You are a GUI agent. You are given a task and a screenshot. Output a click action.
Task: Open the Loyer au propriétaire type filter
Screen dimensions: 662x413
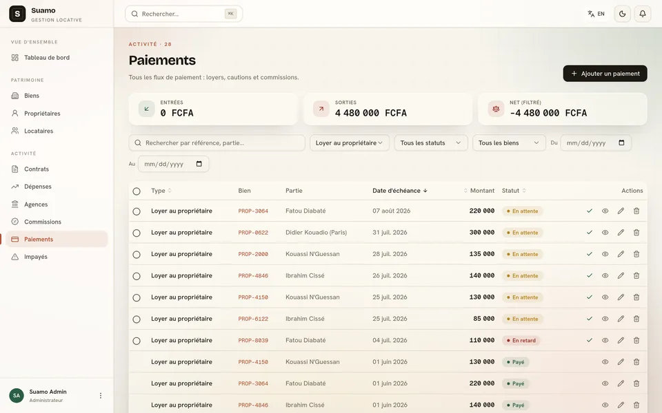[x=349, y=143]
